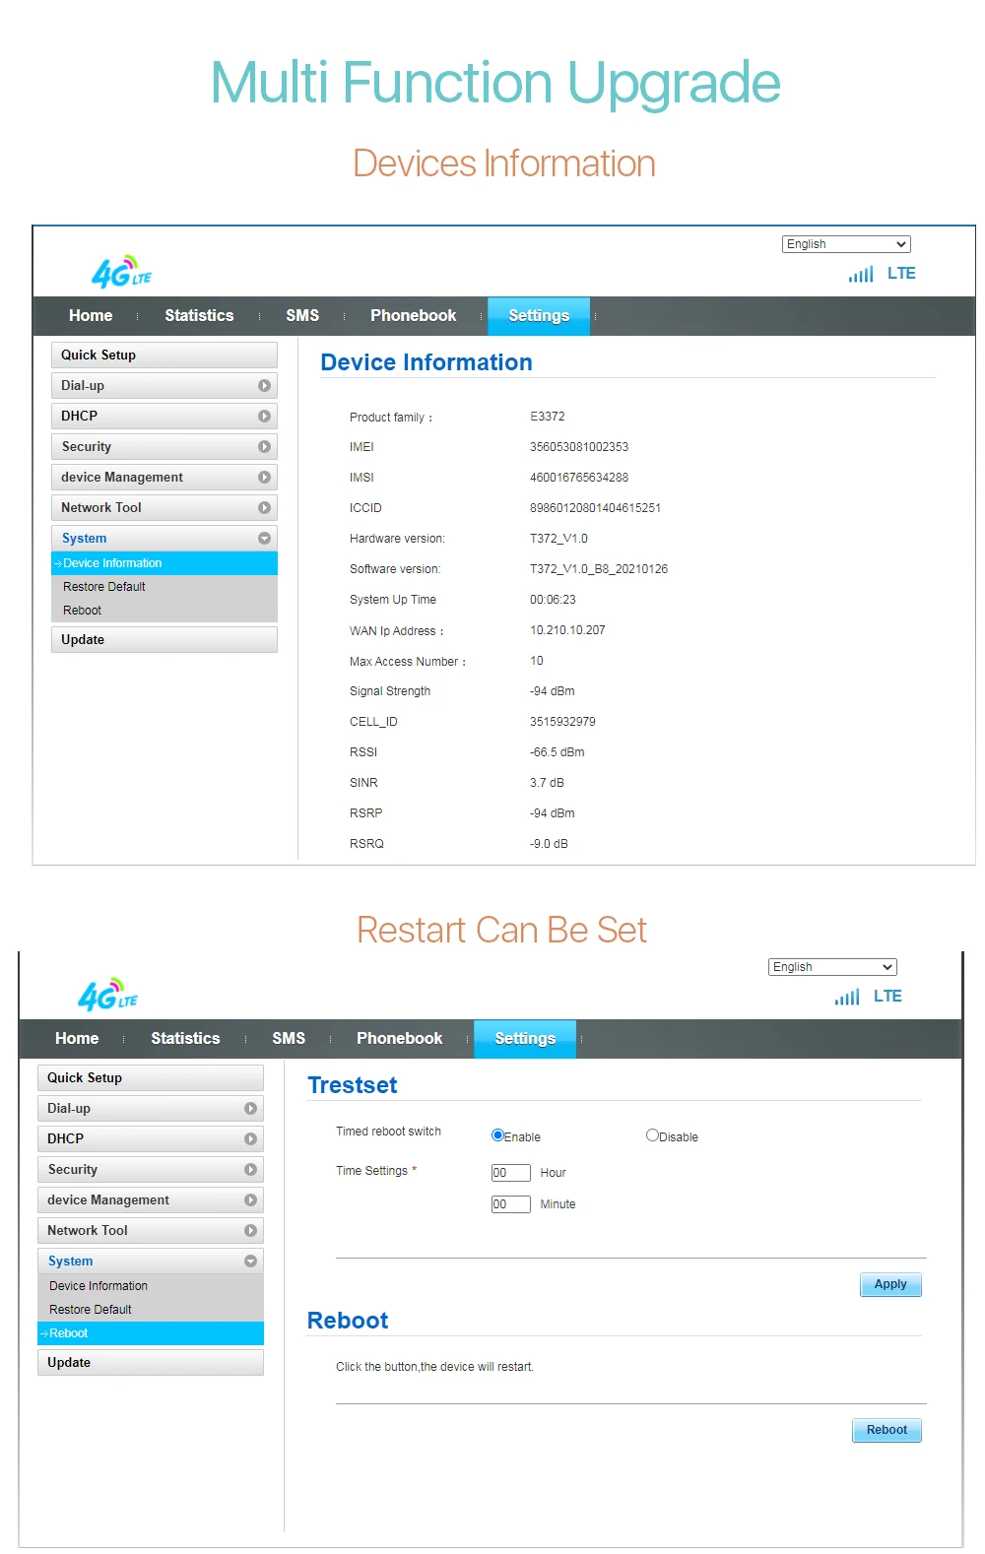985x1554 pixels.
Task: Click the 4G LTE logo in top panel
Action: click(121, 272)
